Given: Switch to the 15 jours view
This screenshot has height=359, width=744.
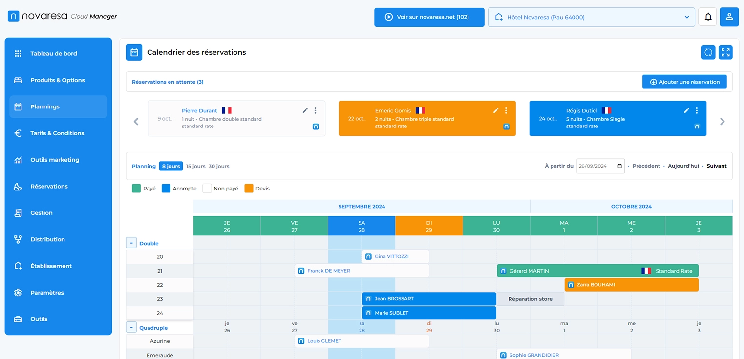Looking at the screenshot, I should [x=195, y=166].
